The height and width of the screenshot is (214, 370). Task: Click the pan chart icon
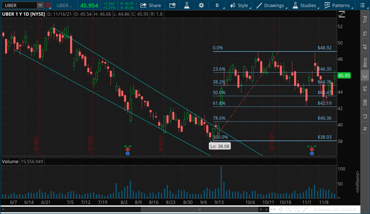(273, 210)
